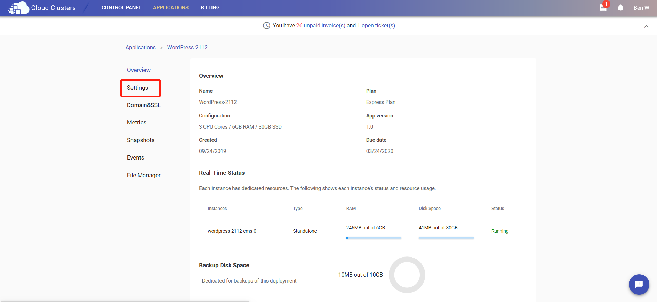Open the File Manager sidebar tab
The width and height of the screenshot is (657, 302).
(x=144, y=175)
